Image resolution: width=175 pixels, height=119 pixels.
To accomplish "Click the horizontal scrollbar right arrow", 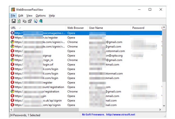I will click(160, 110).
